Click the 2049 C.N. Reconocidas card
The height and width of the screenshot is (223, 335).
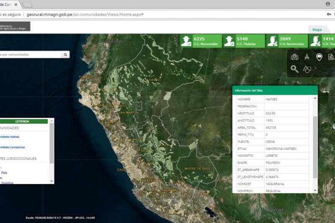point(287,41)
